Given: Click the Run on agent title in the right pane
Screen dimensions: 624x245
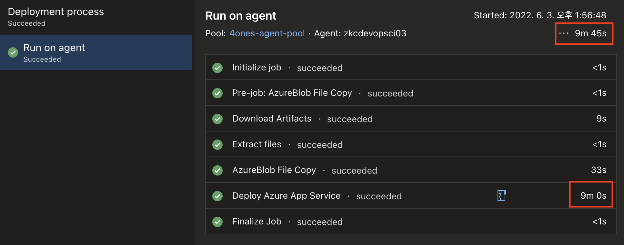Looking at the screenshot, I should [241, 16].
